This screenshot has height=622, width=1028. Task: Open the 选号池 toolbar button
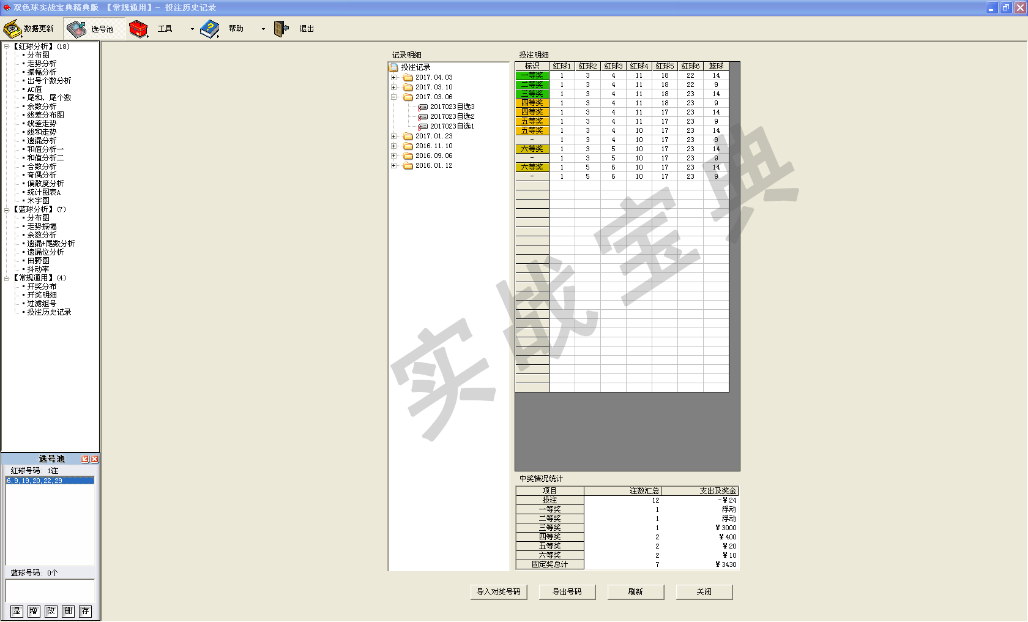click(x=94, y=29)
